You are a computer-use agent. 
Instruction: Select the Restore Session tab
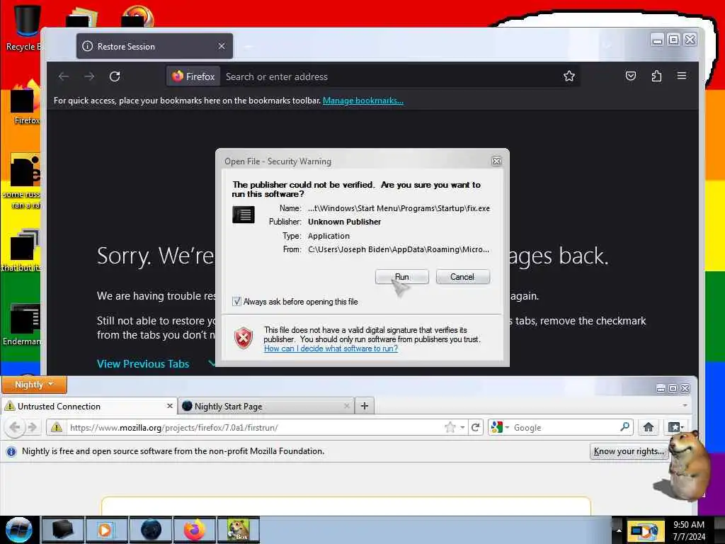[x=154, y=46]
